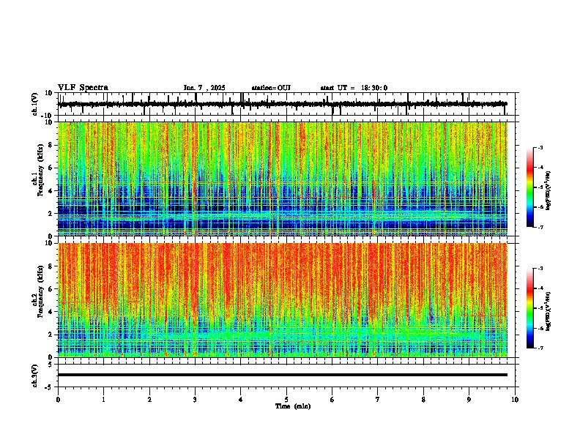Click the "ch.1(V)" waveform axis label
The width and height of the screenshot is (580, 448).
click(x=35, y=104)
